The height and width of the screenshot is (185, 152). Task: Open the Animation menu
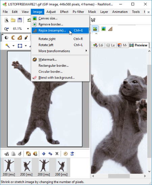[120, 12]
